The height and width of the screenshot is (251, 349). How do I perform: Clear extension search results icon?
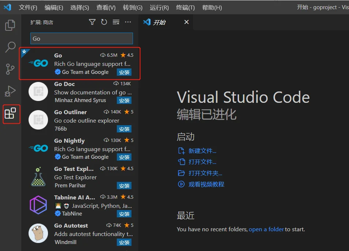[116, 22]
